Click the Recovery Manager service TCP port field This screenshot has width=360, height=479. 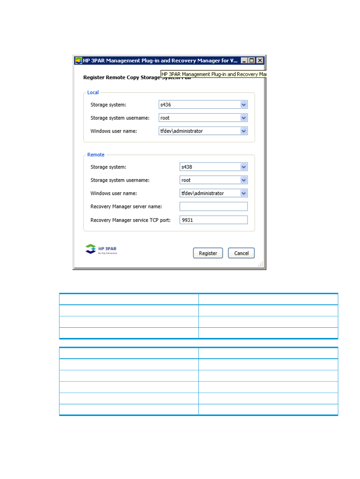point(214,220)
